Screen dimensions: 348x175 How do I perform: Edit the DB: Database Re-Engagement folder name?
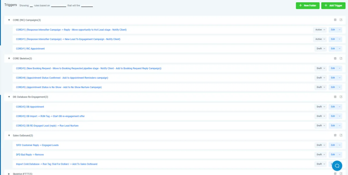341,97
